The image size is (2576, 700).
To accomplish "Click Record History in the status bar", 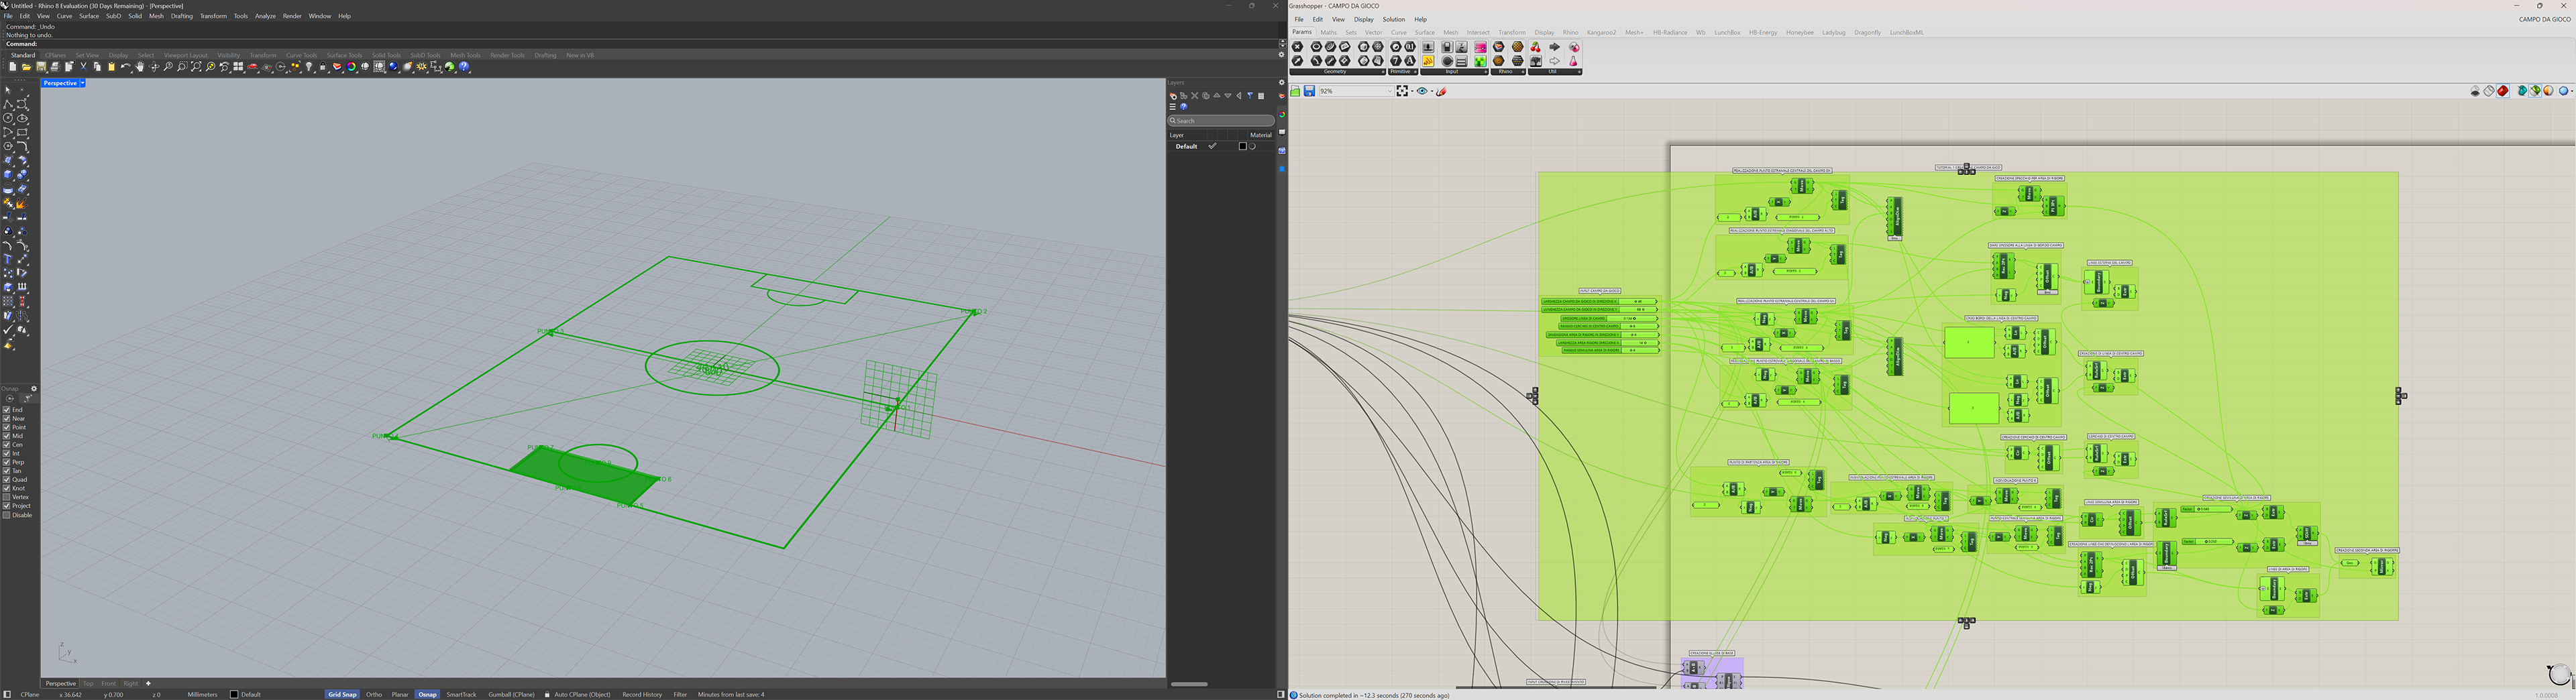I will (642, 694).
